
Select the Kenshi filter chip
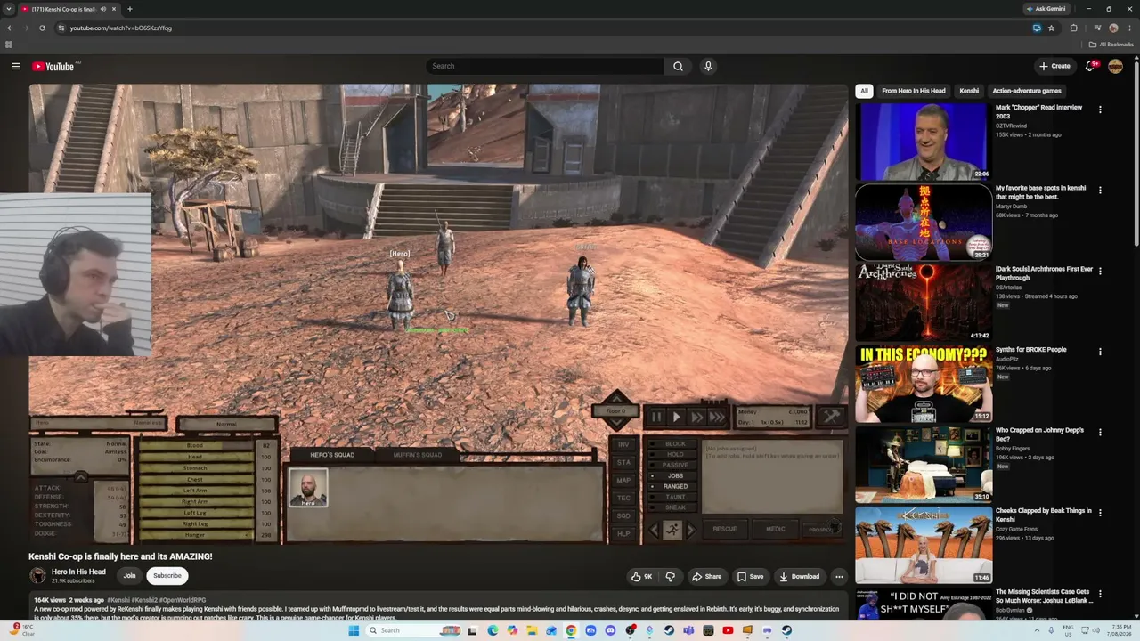[969, 91]
